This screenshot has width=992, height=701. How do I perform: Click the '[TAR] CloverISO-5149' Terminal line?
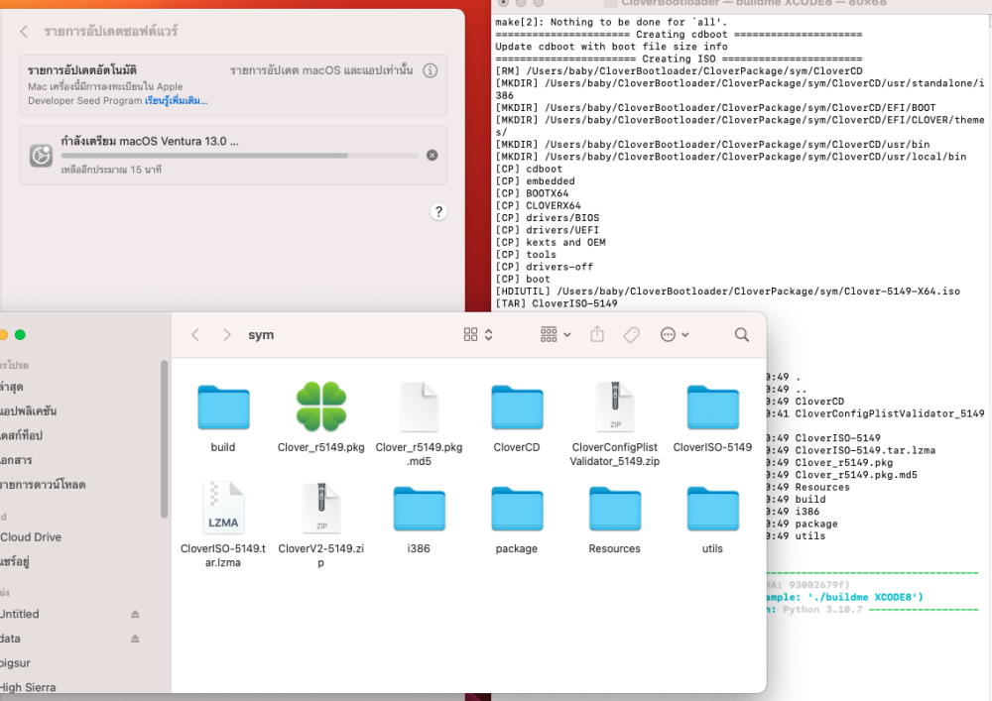point(557,303)
